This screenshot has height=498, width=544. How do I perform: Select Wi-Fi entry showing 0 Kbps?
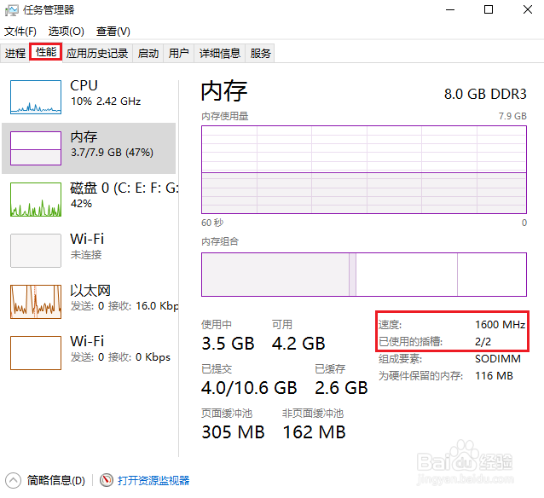click(89, 353)
